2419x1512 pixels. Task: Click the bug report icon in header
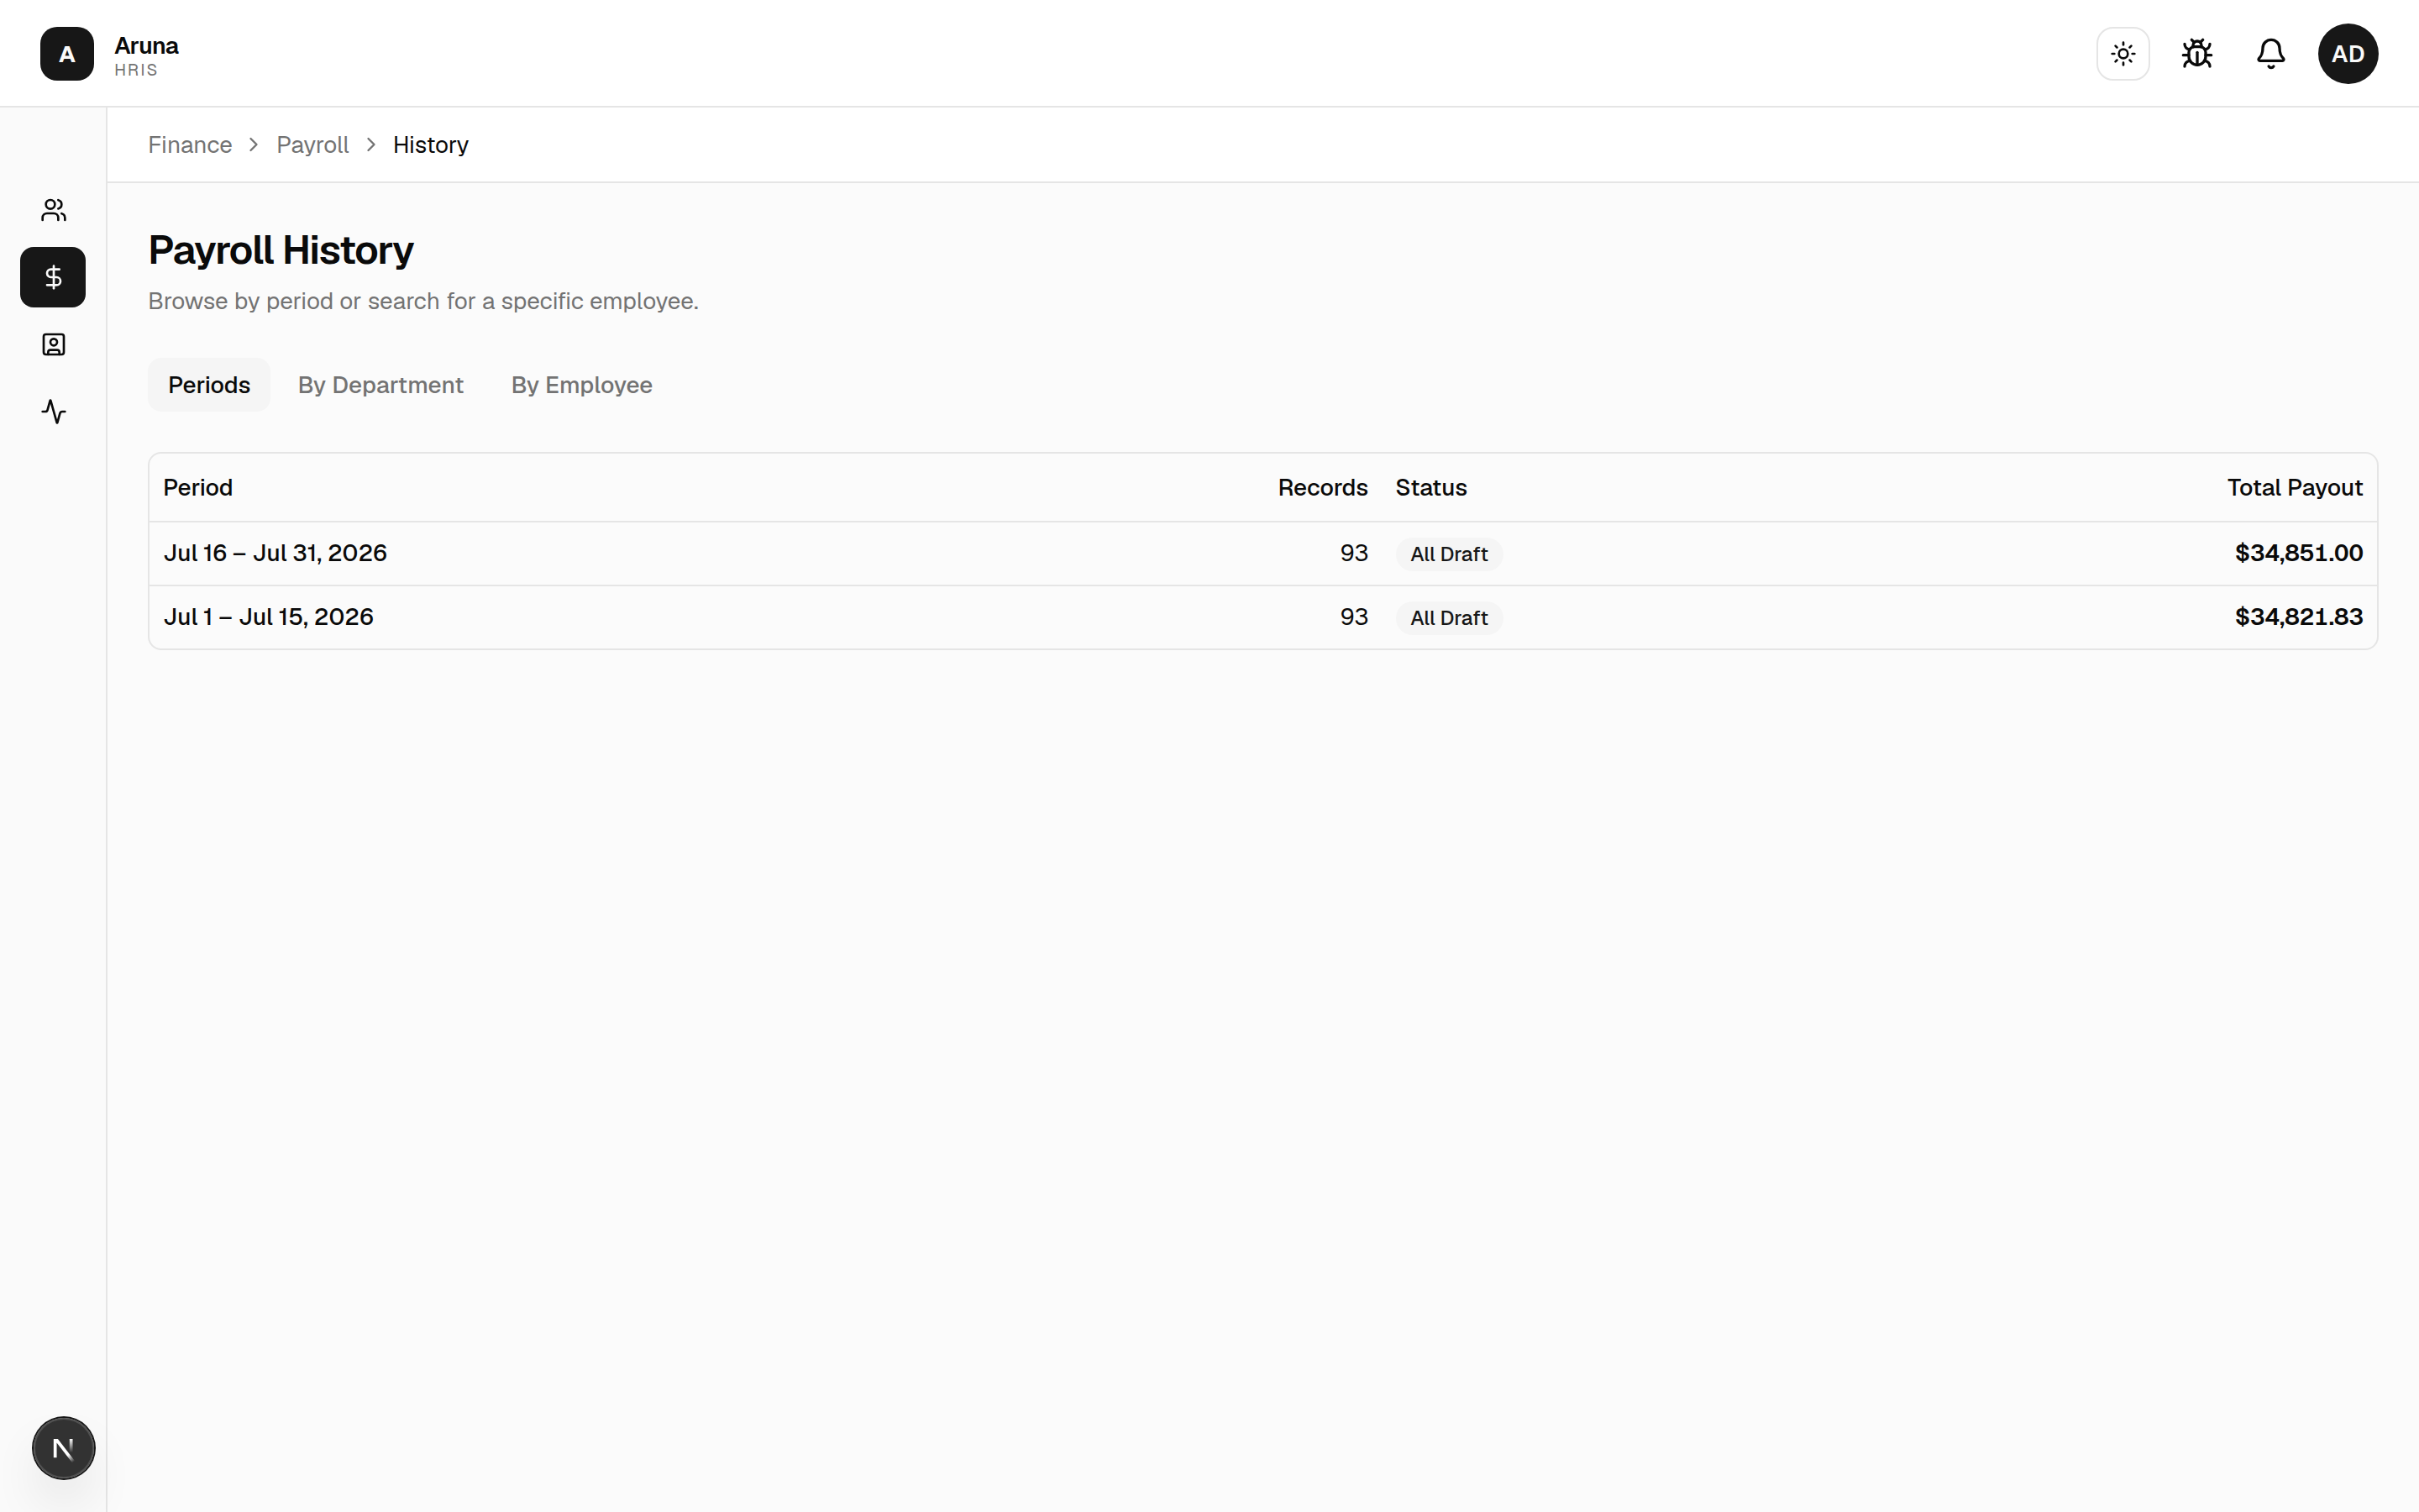point(2197,54)
